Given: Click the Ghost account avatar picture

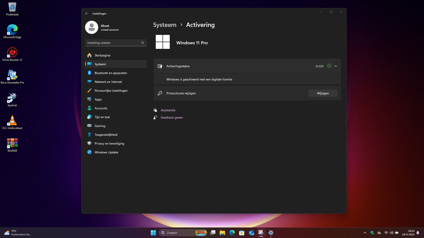Looking at the screenshot, I should [92, 27].
